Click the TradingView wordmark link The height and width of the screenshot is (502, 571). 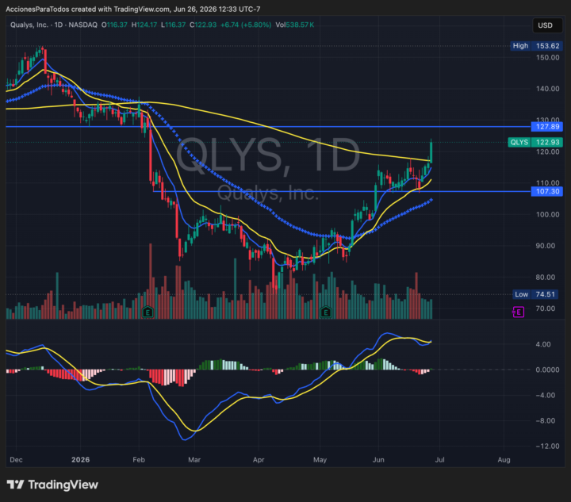[x=63, y=485]
